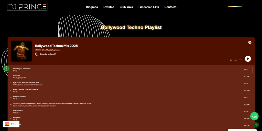Click the playlist album cover thumbnail
262x131 pixels.
tap(21, 51)
